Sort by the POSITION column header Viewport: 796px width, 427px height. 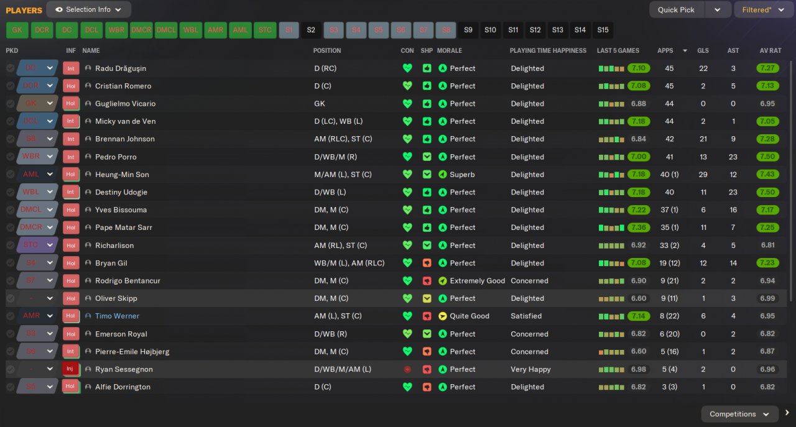[327, 51]
